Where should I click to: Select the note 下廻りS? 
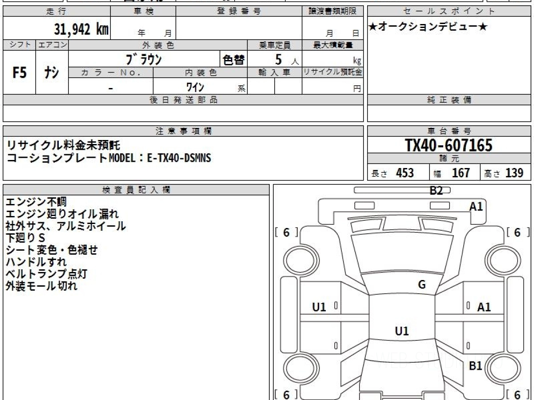(x=26, y=238)
